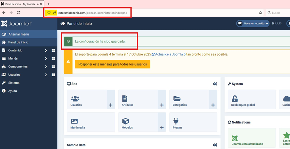Viewport: 290px width, 149px height.
Task: Open the Hacer un recorrido dropdown
Action: pyautogui.click(x=253, y=24)
